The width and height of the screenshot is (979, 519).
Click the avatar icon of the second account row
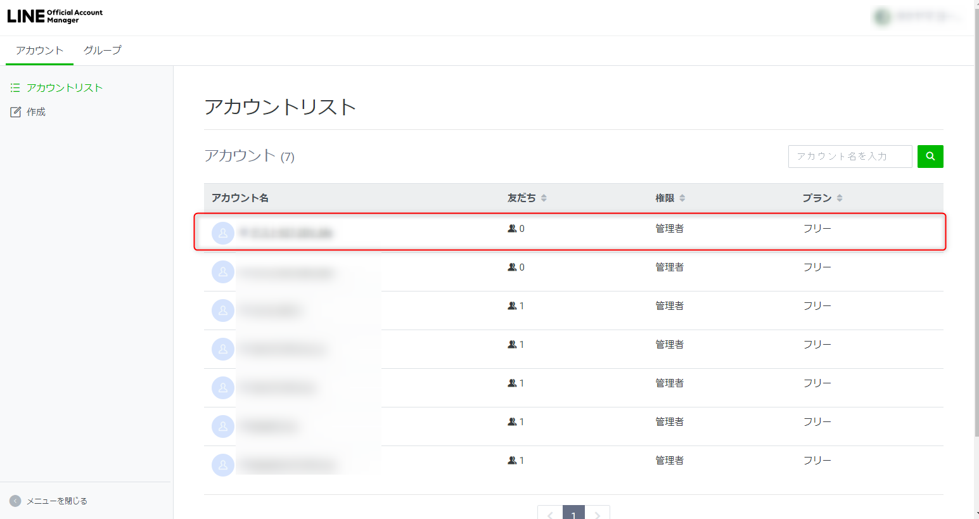(x=223, y=272)
